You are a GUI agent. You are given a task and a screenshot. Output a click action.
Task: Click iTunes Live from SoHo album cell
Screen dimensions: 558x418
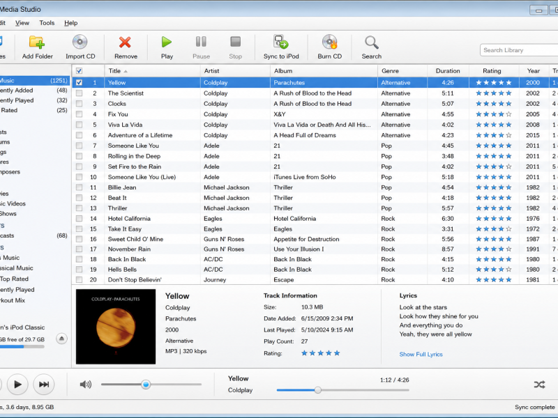pos(305,177)
